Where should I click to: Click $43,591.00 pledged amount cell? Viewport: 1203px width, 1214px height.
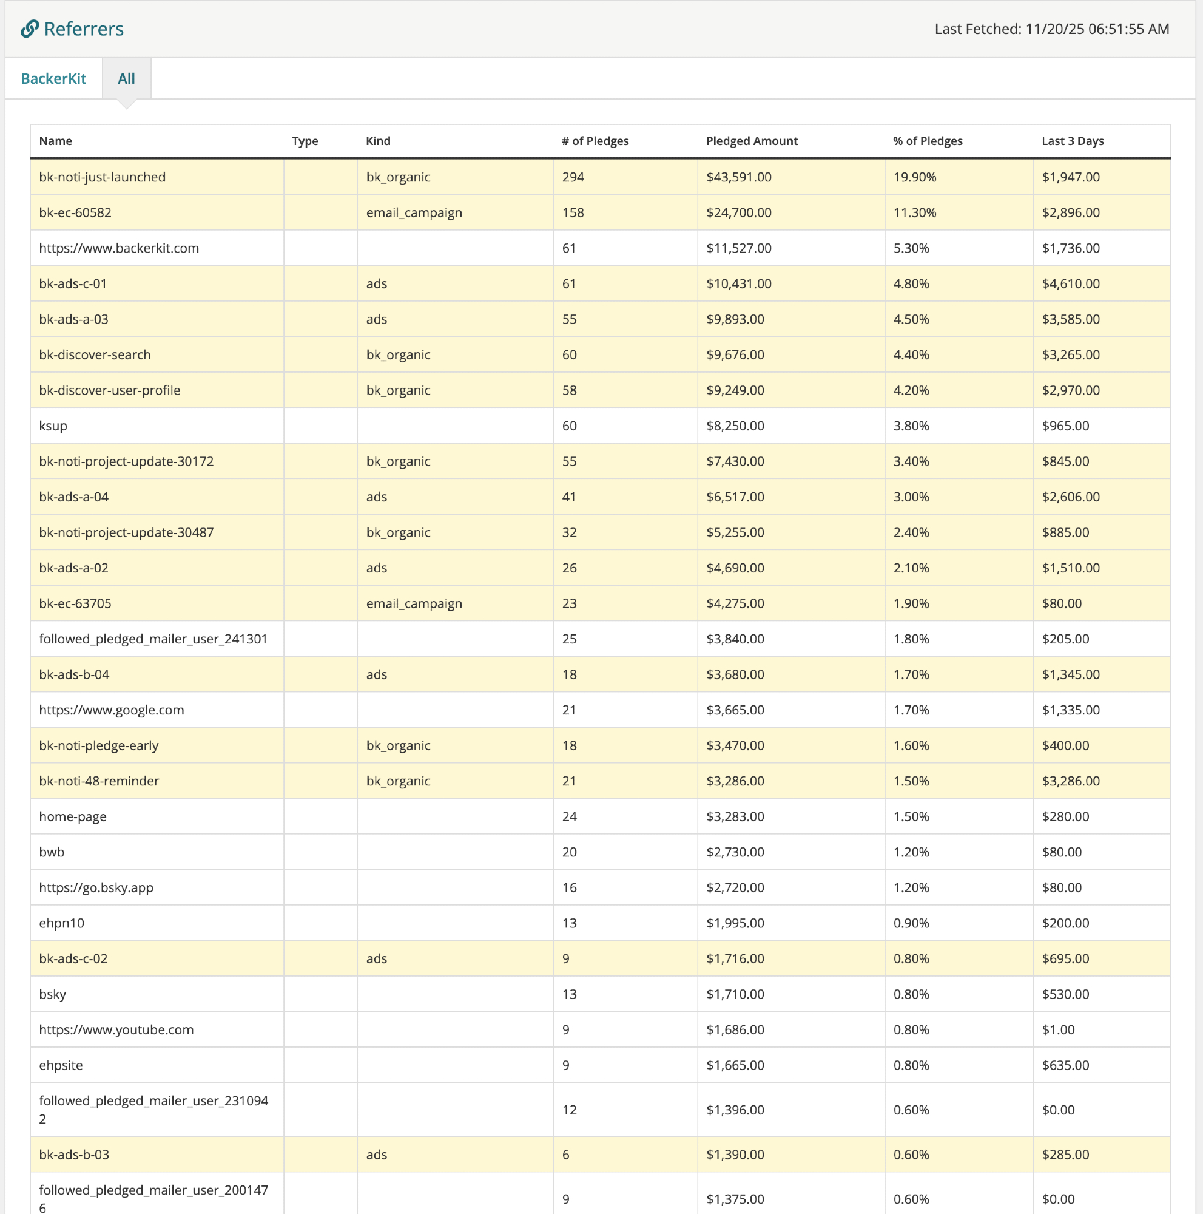pyautogui.click(x=738, y=177)
